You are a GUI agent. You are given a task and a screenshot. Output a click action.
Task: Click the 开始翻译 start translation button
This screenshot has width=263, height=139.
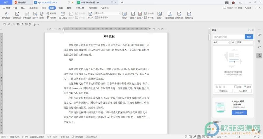coord(239,112)
